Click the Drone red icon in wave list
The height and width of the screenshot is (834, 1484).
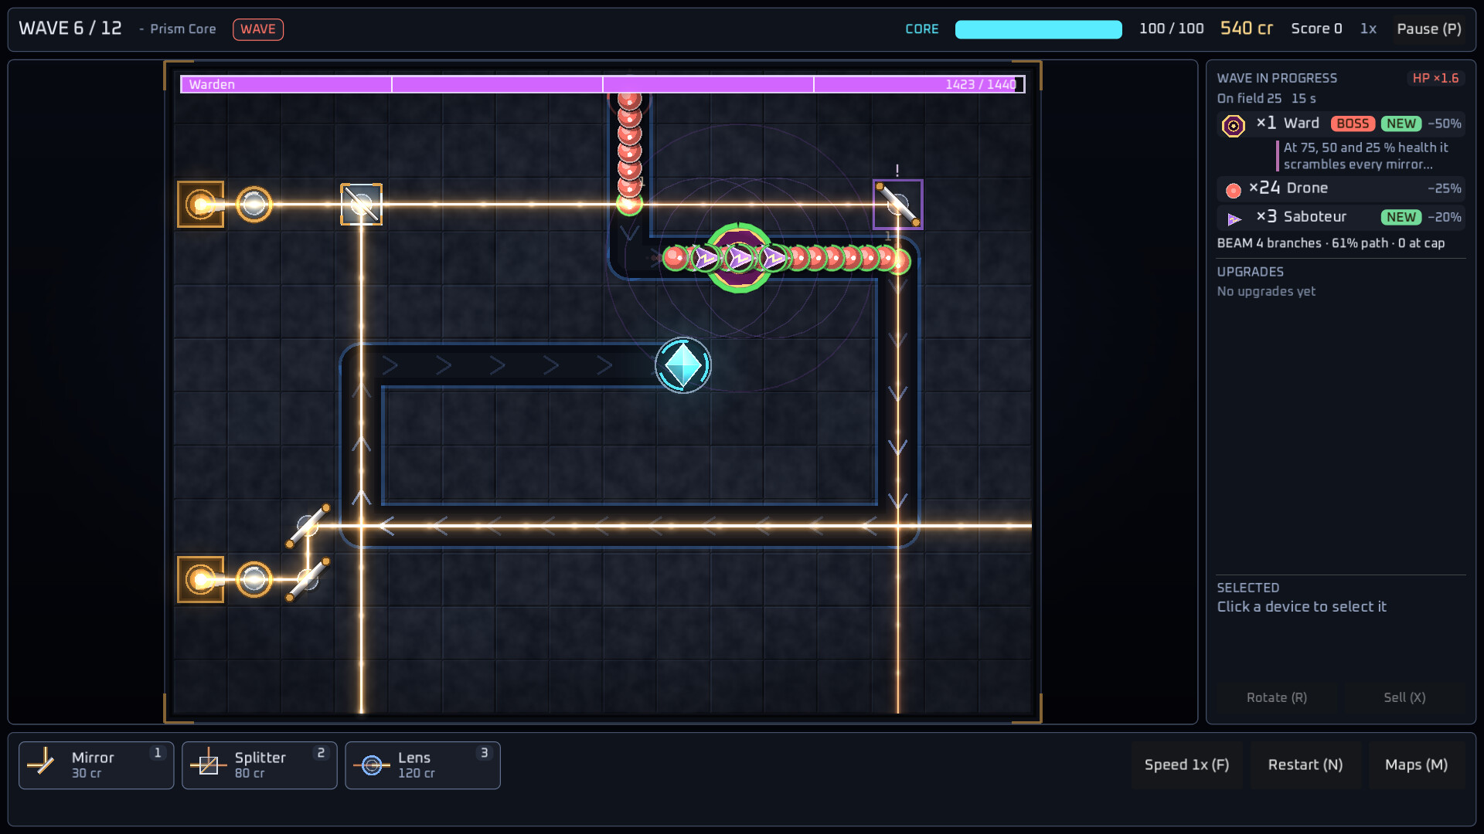coord(1234,190)
